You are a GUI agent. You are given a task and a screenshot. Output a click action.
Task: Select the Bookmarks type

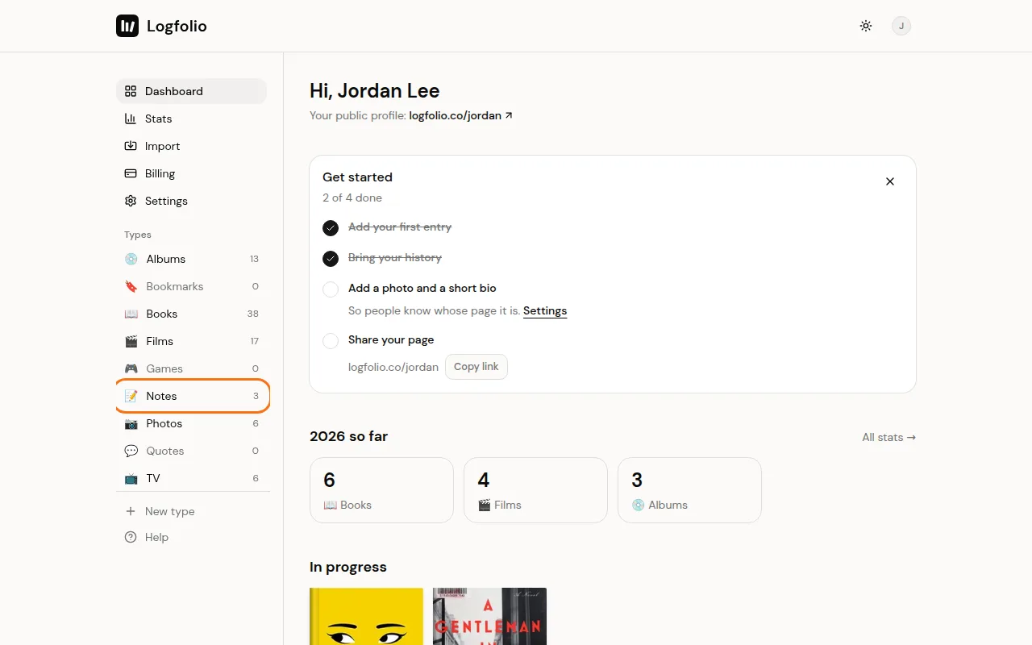tap(191, 286)
